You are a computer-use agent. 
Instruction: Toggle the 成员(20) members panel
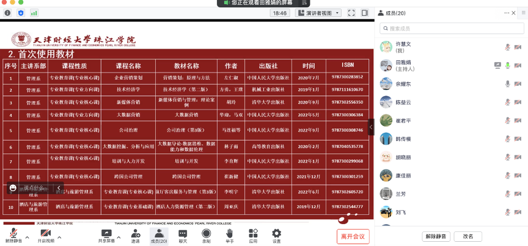click(158, 233)
